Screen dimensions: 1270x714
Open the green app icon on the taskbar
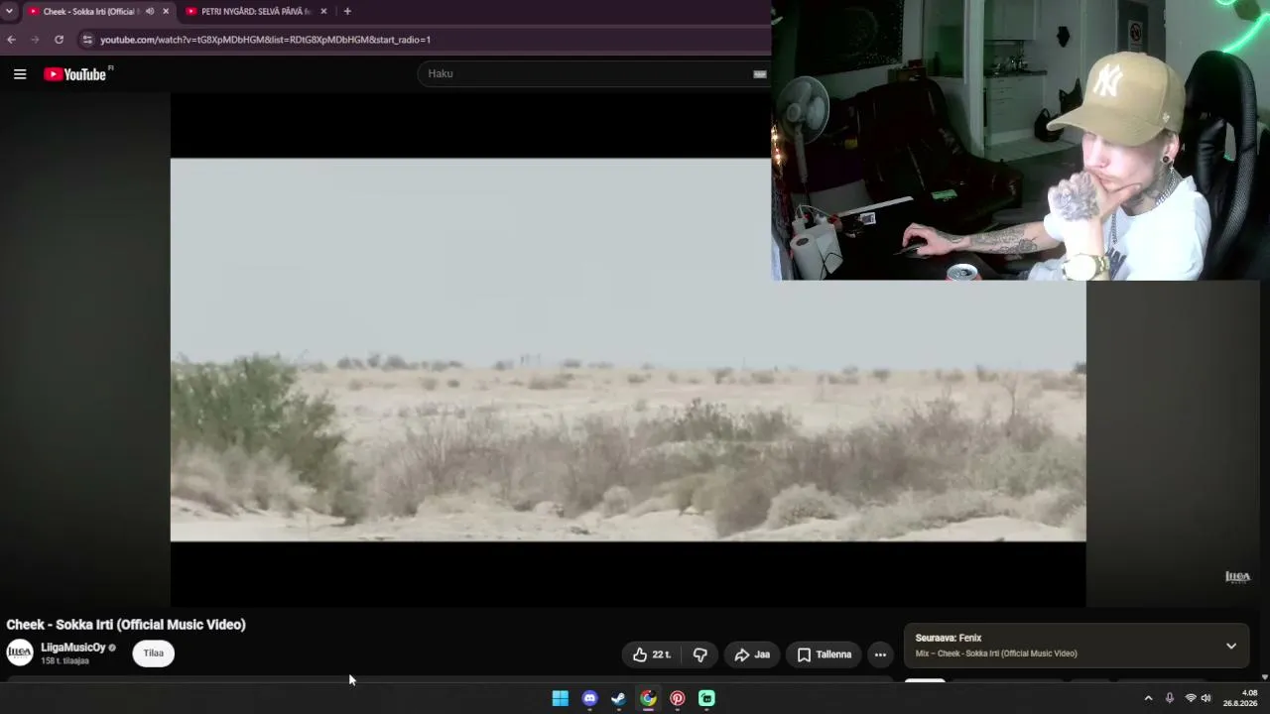706,698
